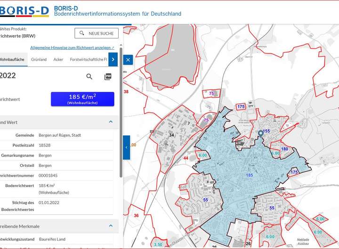Click the 180 zone label on the map

pyautogui.click(x=284, y=149)
